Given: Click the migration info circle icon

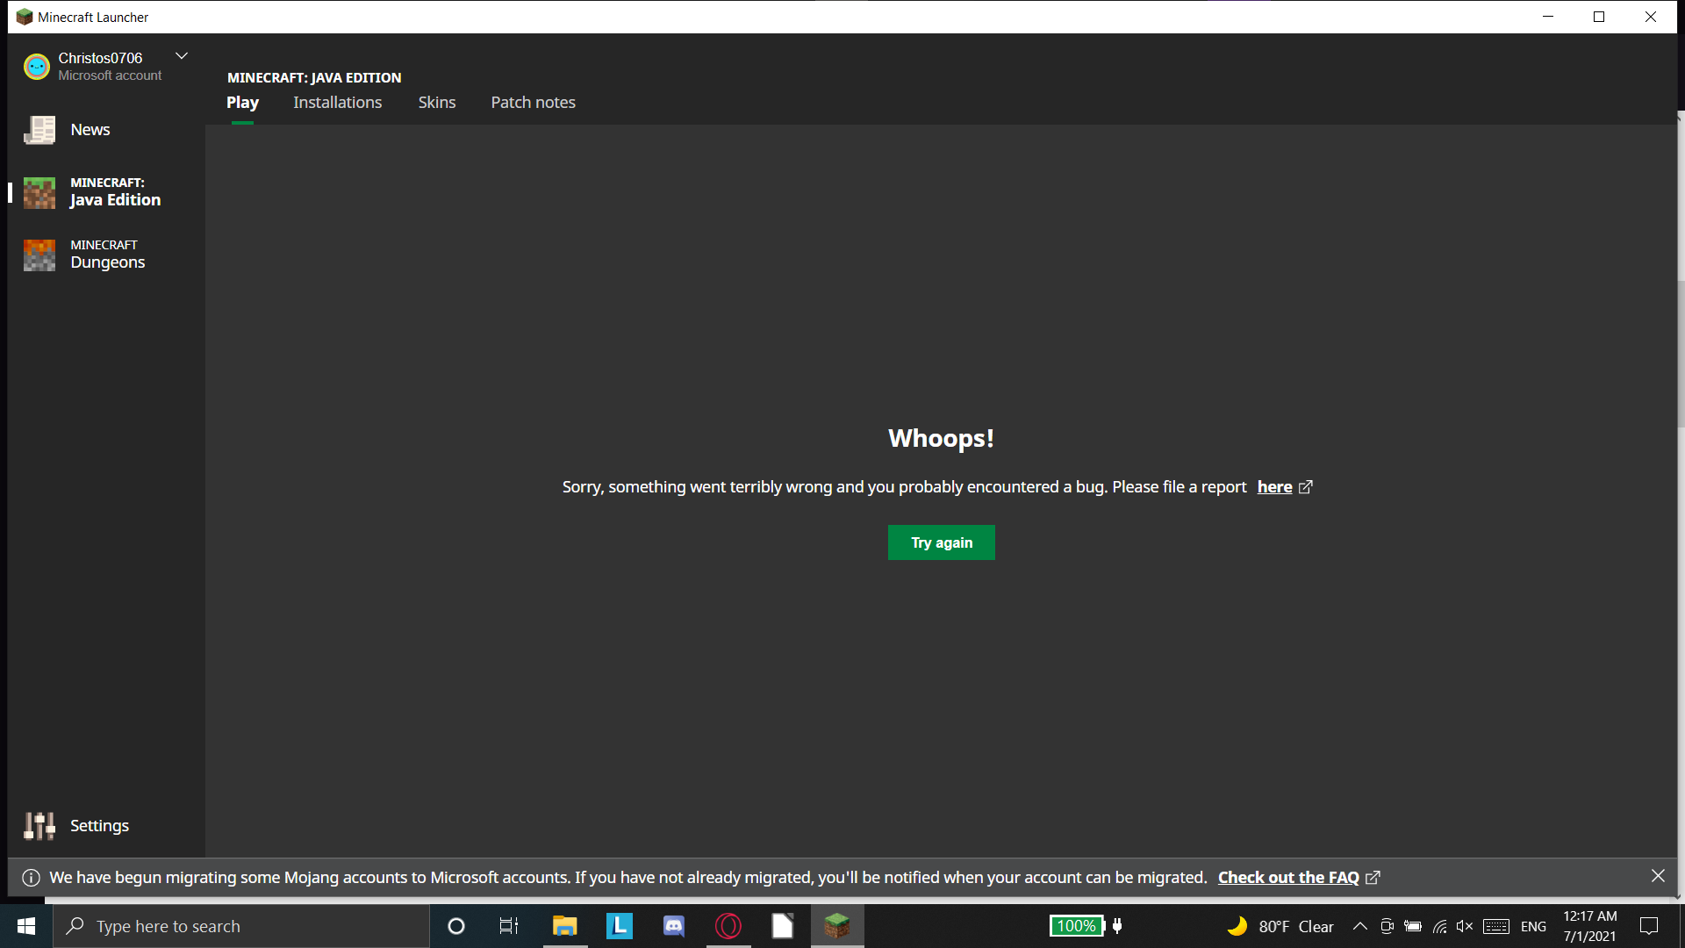Looking at the screenshot, I should click(31, 878).
